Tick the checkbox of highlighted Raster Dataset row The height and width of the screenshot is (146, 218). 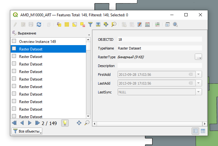[x=14, y=49]
